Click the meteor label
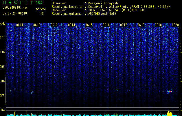Screen dimensions: 182x116 [41, 9]
